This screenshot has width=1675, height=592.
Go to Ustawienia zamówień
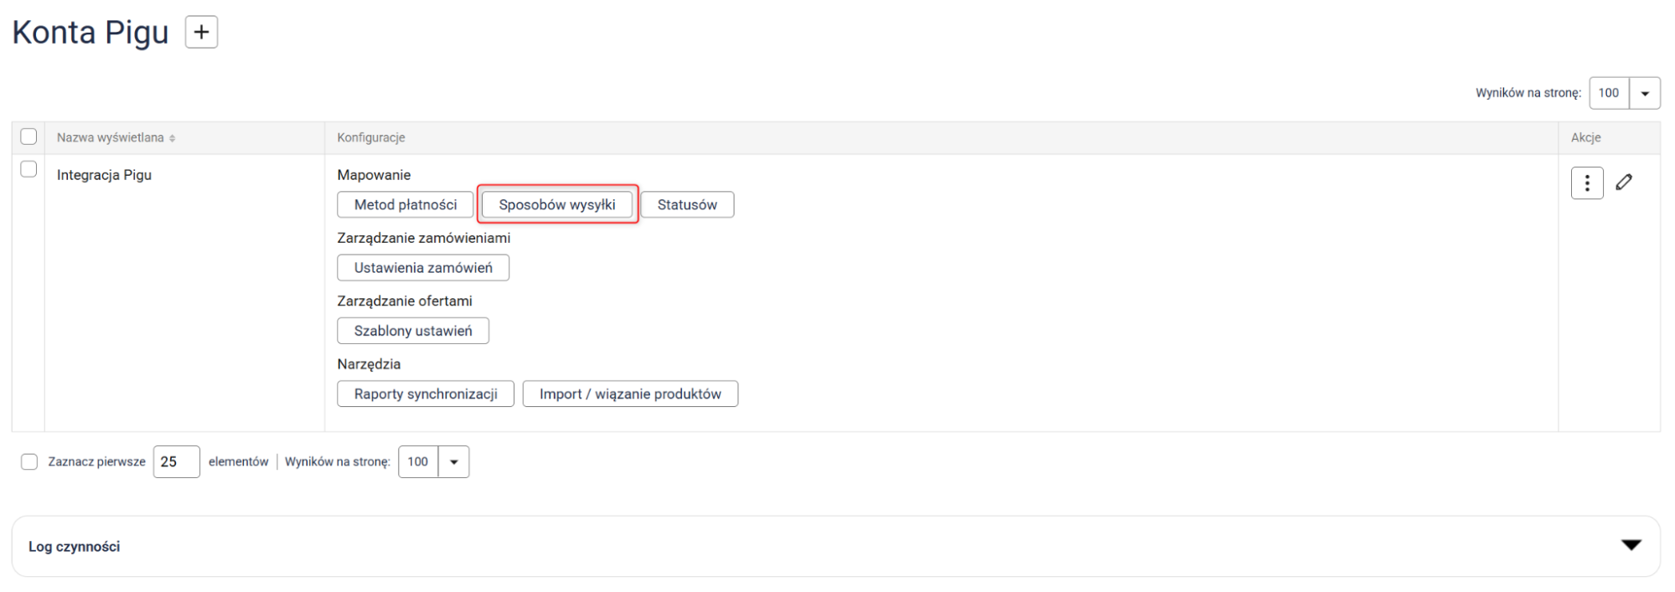(422, 268)
